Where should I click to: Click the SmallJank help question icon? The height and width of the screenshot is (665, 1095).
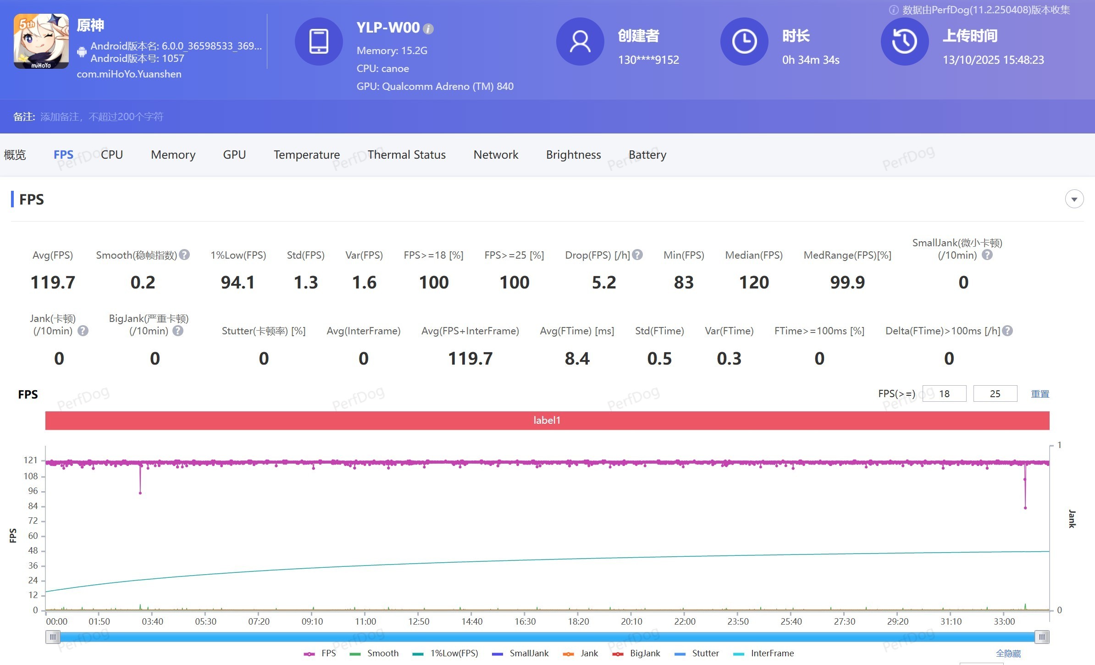[x=987, y=255]
